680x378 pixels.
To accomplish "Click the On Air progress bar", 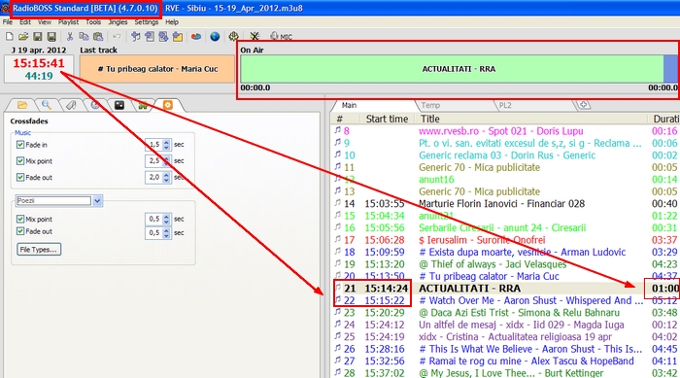I will (x=459, y=69).
